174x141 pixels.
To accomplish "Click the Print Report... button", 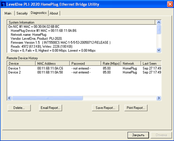I will (136, 108).
